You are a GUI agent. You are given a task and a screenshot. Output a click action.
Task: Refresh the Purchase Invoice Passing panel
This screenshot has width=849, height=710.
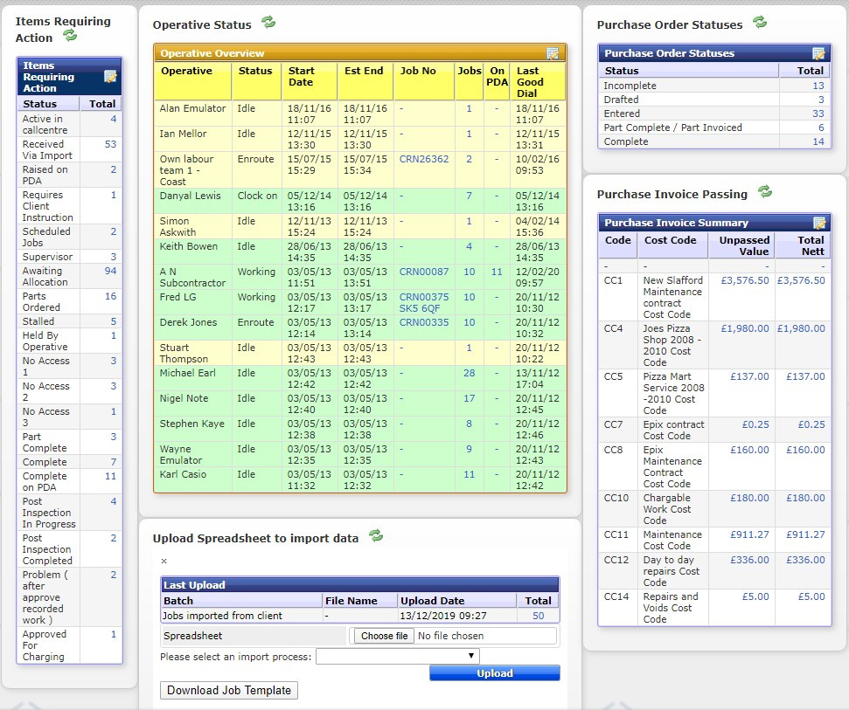764,191
